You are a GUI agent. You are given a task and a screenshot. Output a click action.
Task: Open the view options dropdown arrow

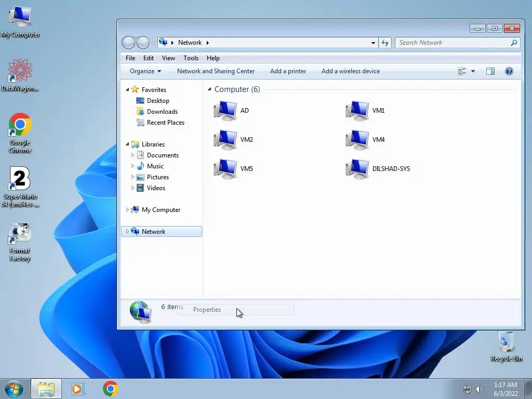pos(473,71)
